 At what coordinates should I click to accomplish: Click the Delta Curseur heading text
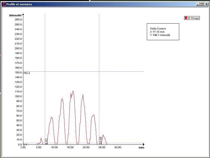pyautogui.click(x=158, y=28)
